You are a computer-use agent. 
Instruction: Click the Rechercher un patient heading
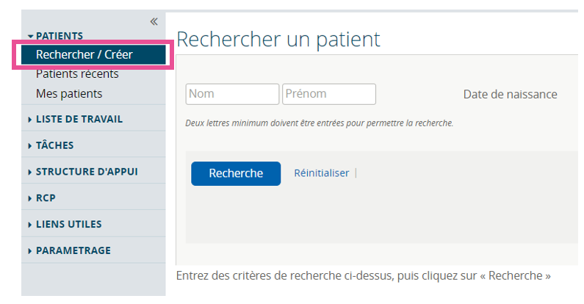tap(278, 40)
